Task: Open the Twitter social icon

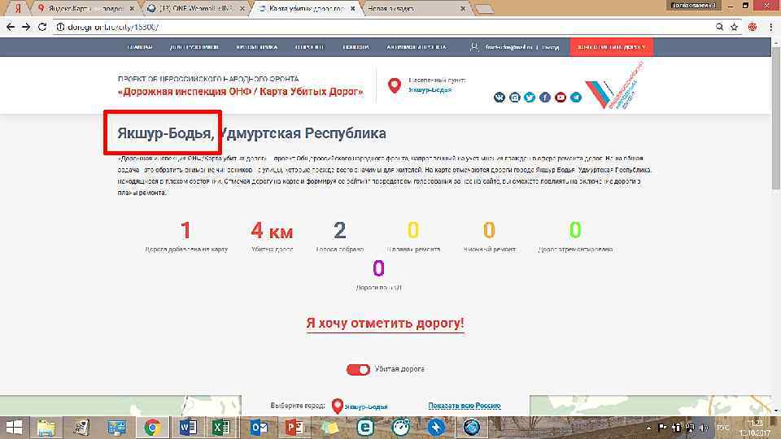Action: pos(530,97)
